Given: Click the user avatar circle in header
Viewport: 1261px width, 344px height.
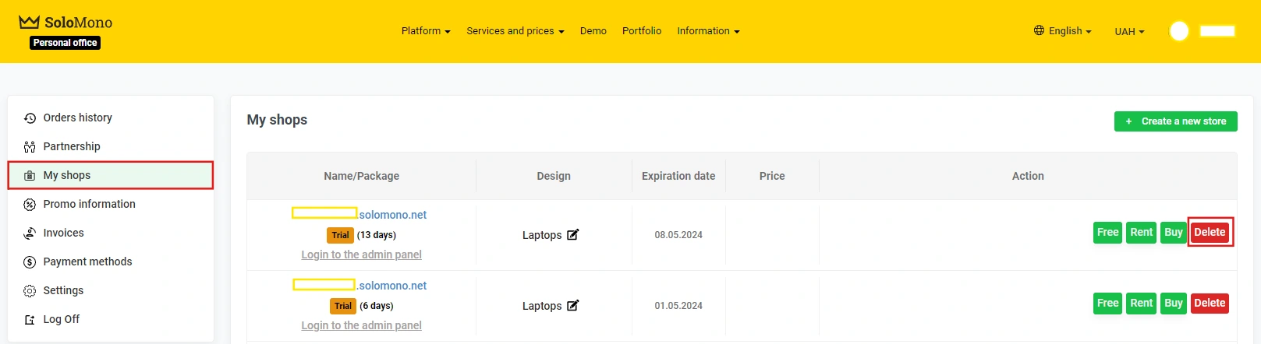Looking at the screenshot, I should [1179, 31].
